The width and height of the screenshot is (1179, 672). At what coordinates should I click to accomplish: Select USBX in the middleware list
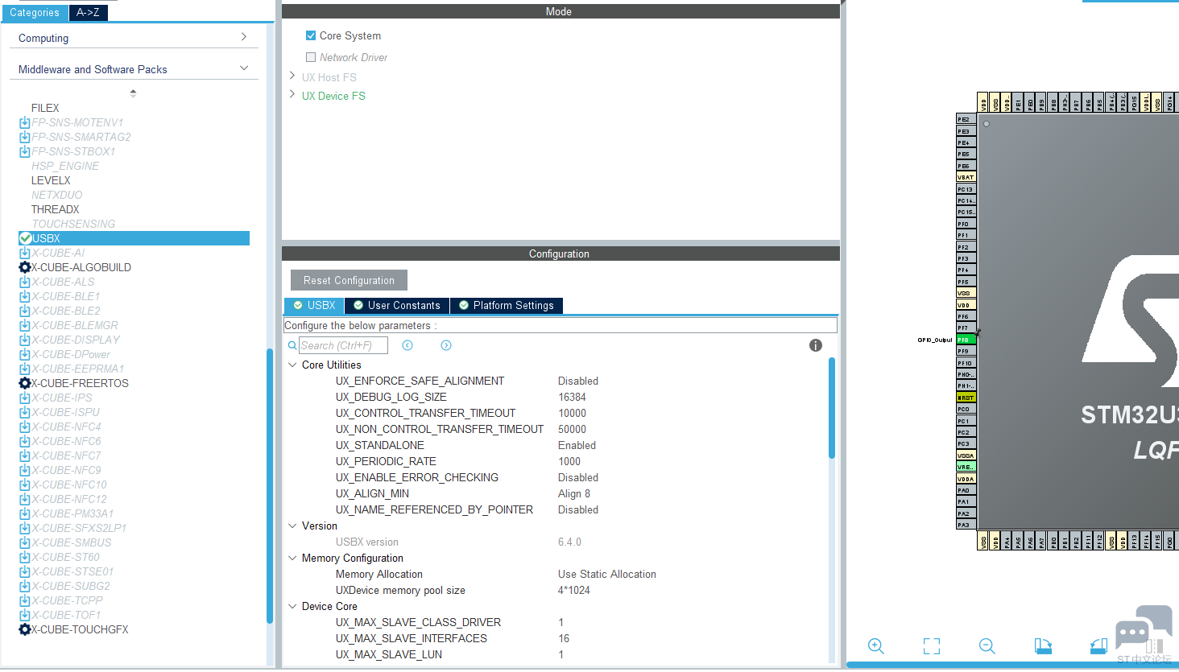134,238
